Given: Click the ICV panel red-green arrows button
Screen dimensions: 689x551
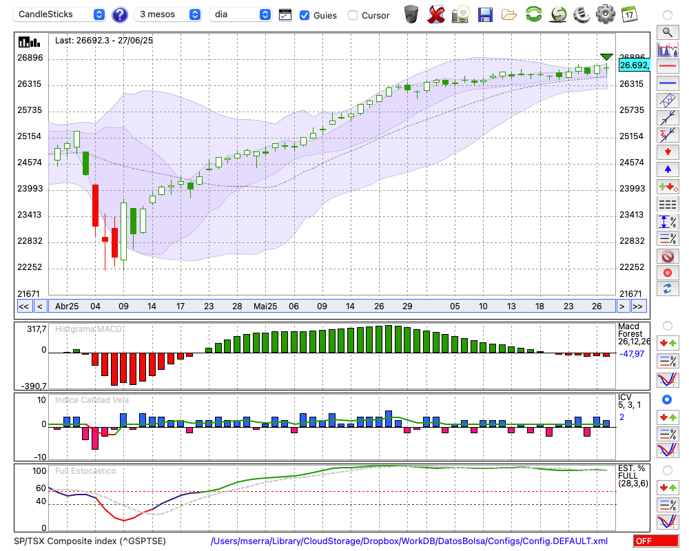Looking at the screenshot, I should click(668, 417).
